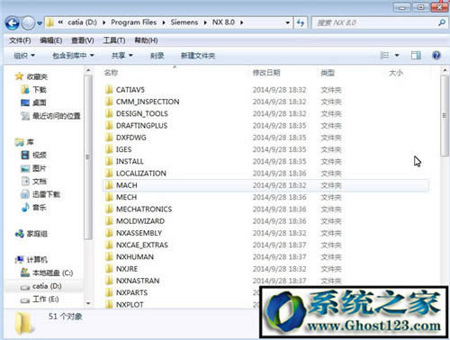Select the LOCALIZATION folder icon

[x=109, y=173]
